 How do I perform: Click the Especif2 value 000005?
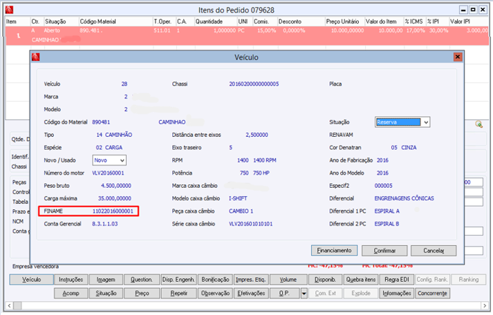(383, 186)
